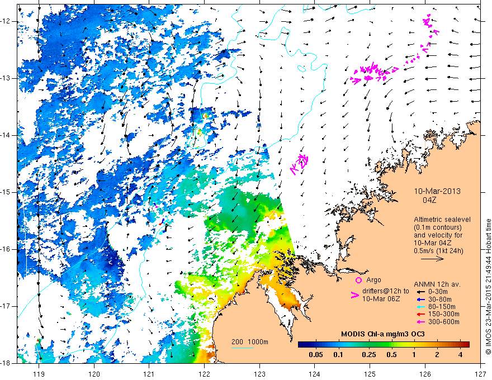This screenshot has height=380, width=492.
Task: Click the magenta drifter cluster near 14.5S 123.8E
Action: [x=299, y=164]
